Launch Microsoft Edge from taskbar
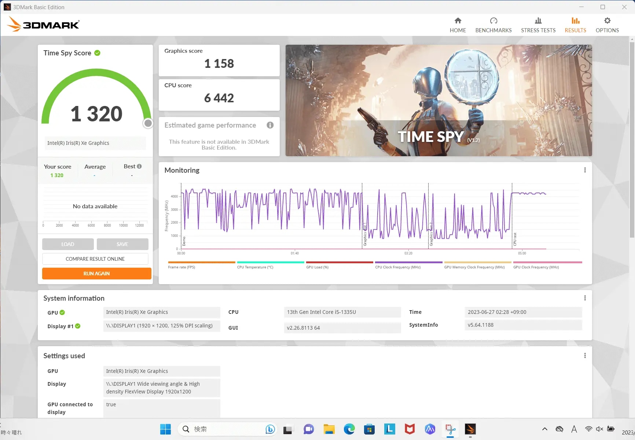Image resolution: width=635 pixels, height=440 pixels. [x=349, y=429]
